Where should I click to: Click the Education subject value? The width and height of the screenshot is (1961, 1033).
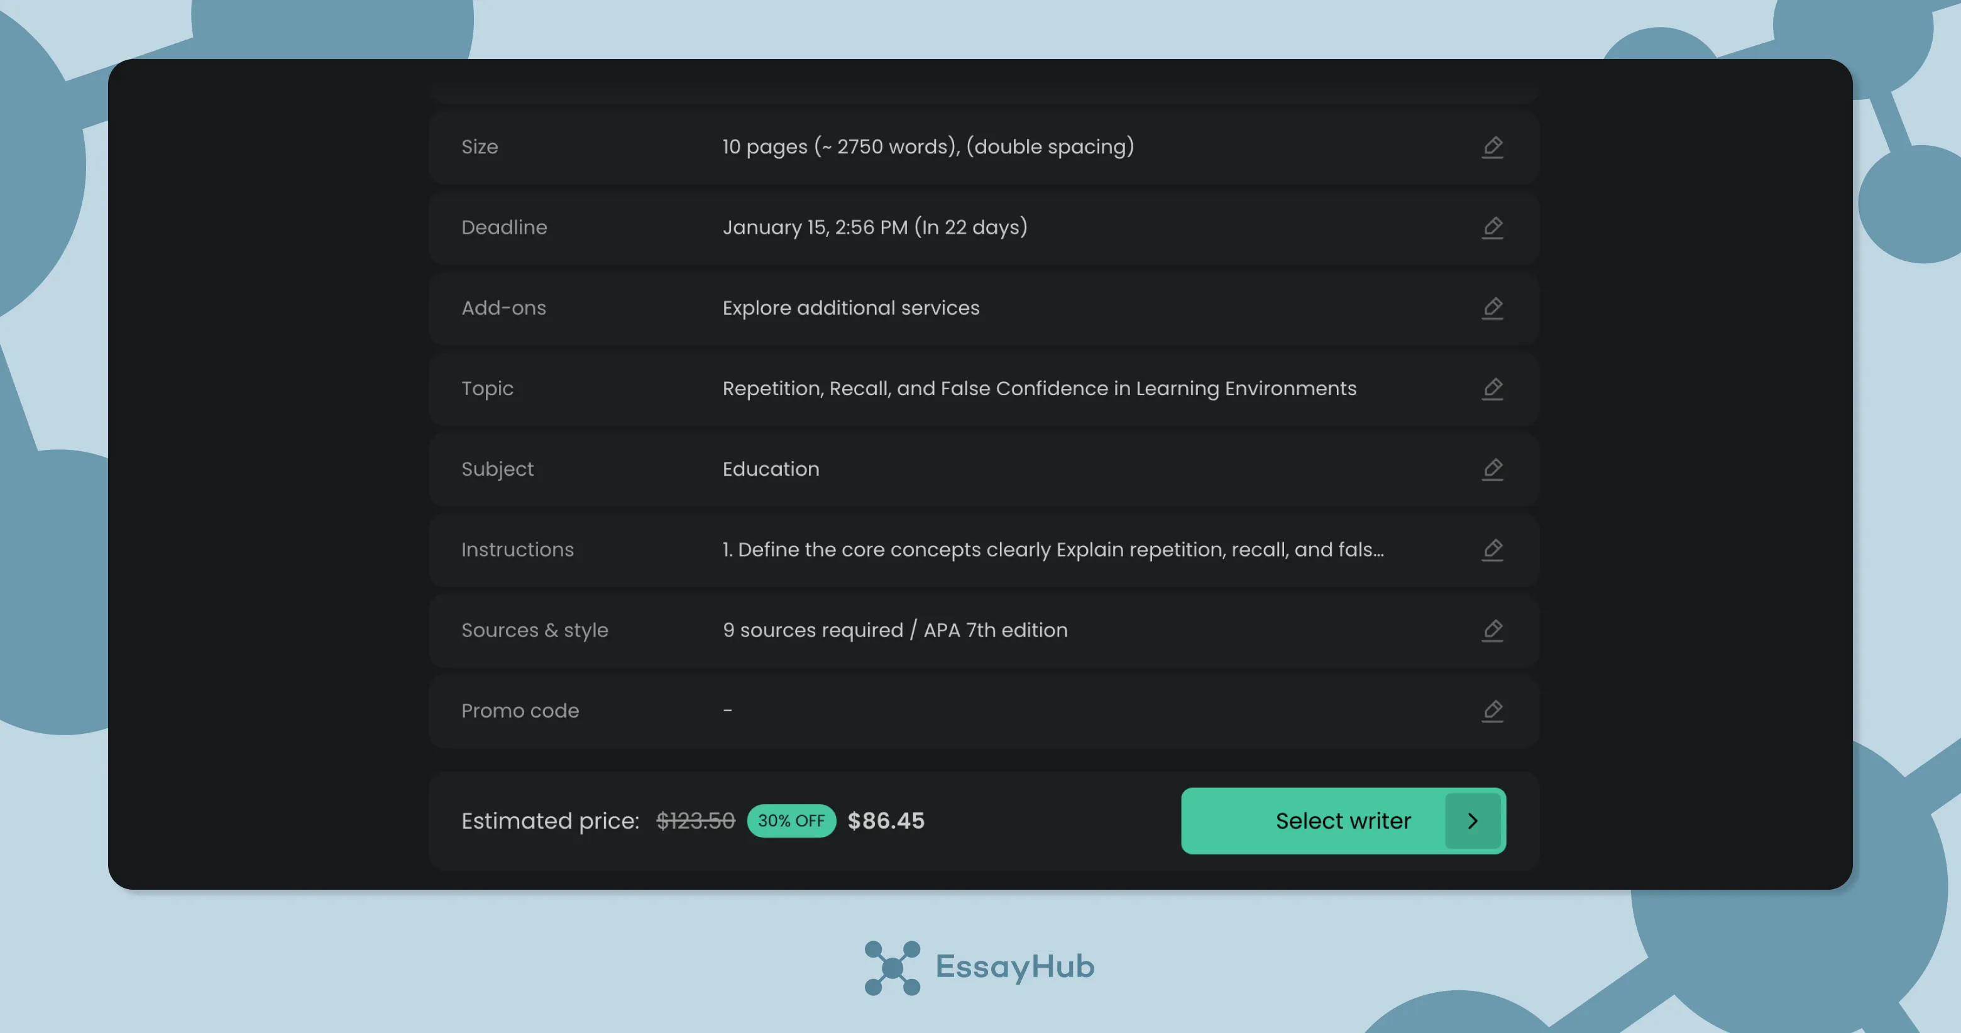tap(771, 469)
